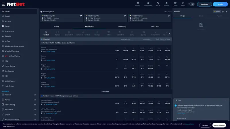
Task: Click the Register button
Action: coord(204,4)
